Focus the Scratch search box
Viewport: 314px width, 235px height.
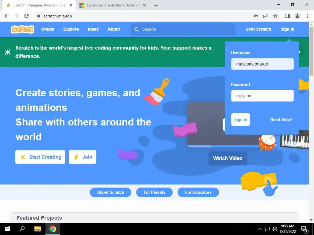pyautogui.click(x=183, y=29)
